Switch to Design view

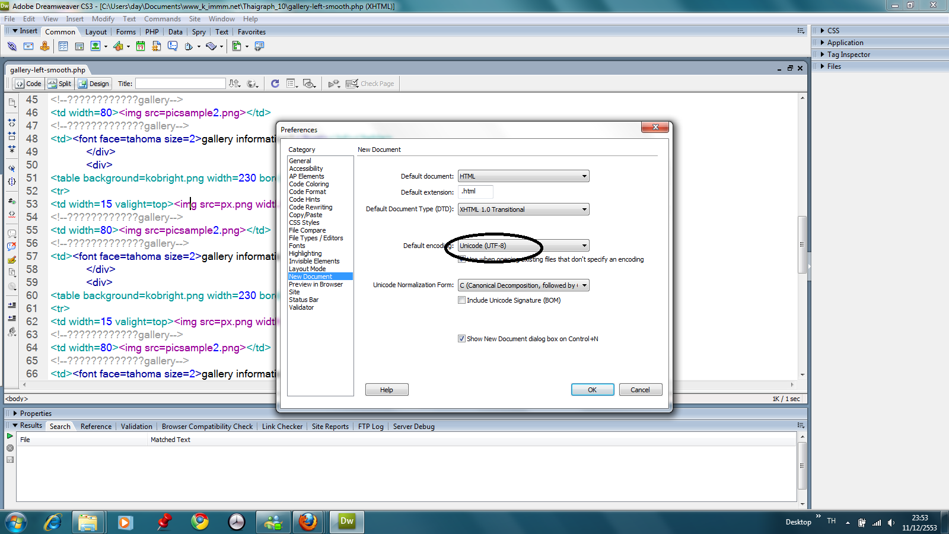94,84
